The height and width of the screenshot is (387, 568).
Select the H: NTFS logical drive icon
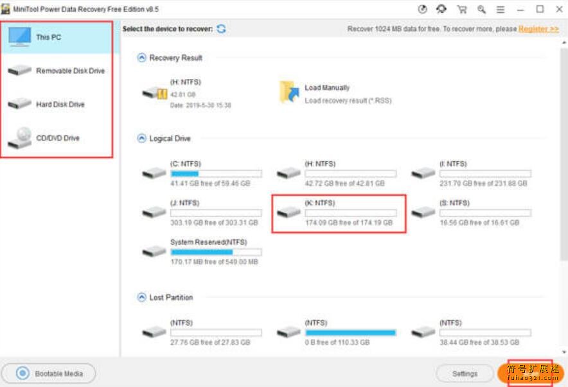click(288, 173)
